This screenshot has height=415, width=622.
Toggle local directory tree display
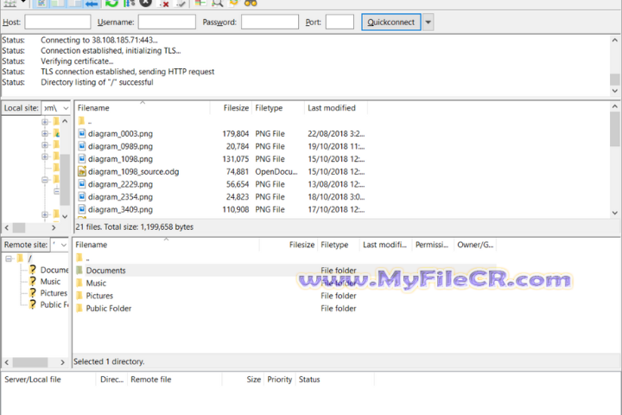click(58, 3)
